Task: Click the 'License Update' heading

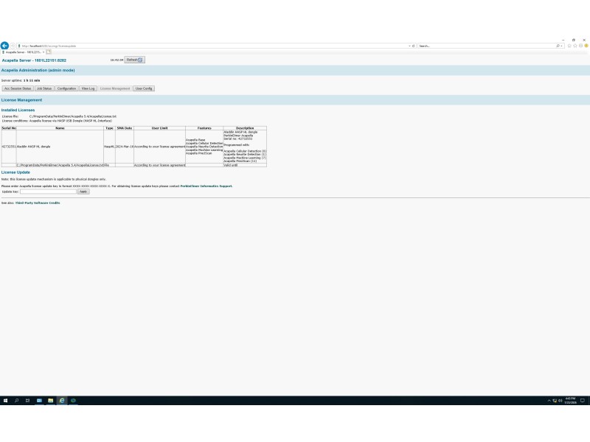Action: click(15, 172)
